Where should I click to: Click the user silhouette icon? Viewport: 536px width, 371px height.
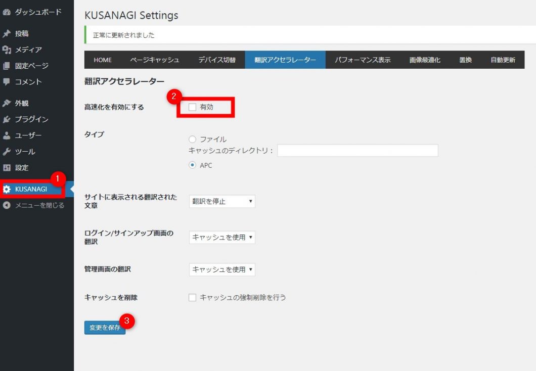click(x=7, y=135)
